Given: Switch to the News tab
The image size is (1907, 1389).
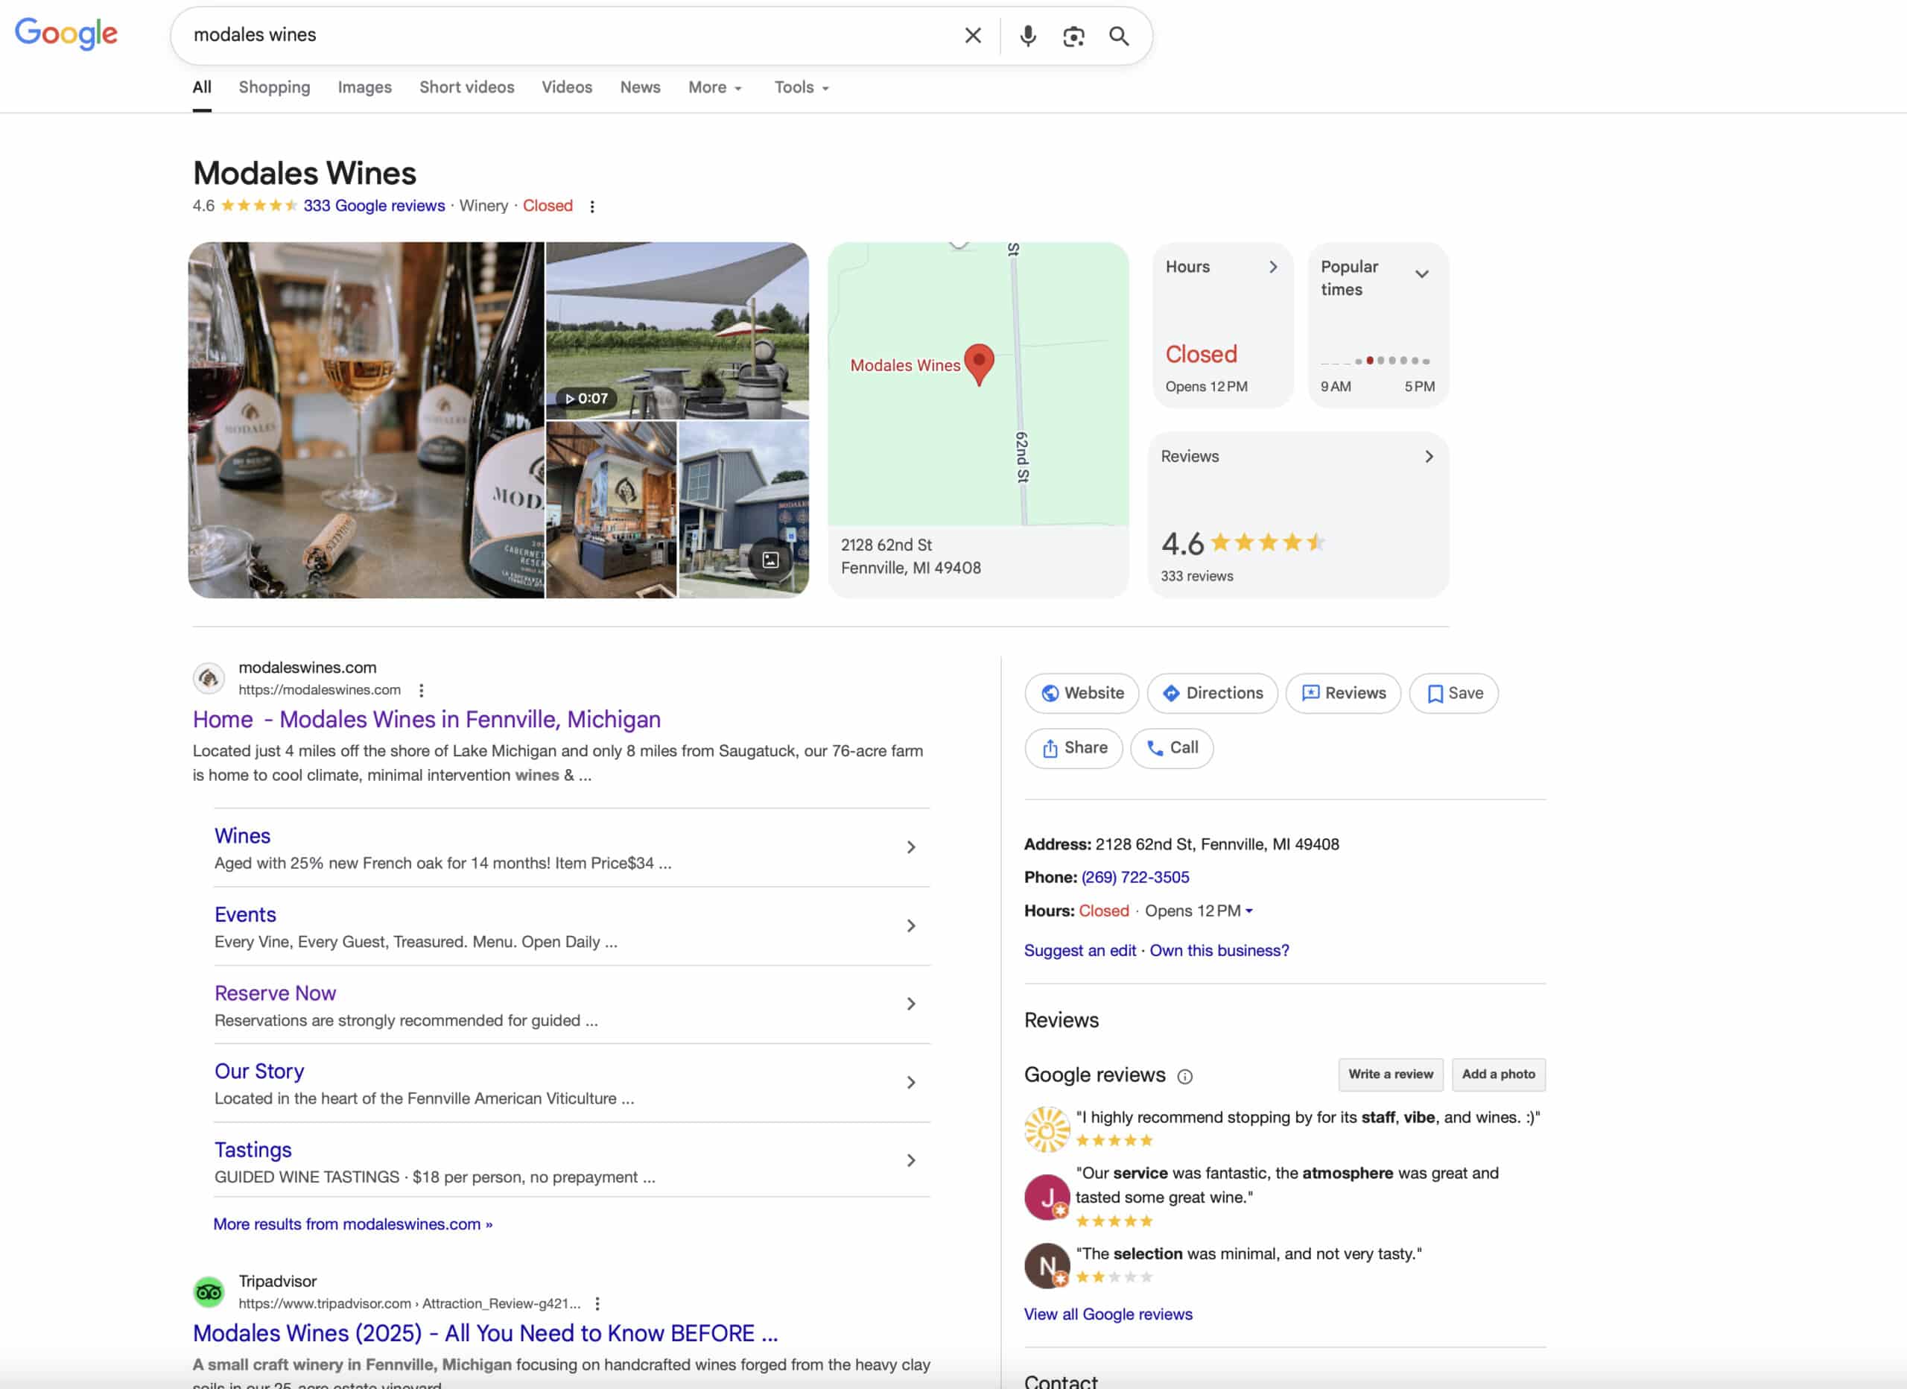Looking at the screenshot, I should coord(640,87).
